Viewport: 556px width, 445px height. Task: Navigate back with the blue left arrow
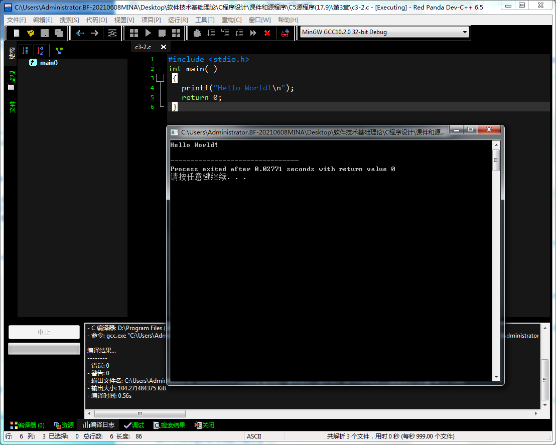point(80,33)
